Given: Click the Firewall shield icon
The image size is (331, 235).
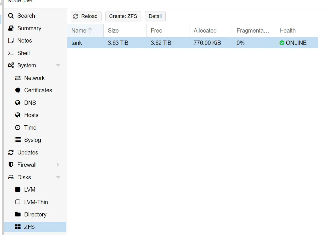Looking at the screenshot, I should [x=11, y=164].
